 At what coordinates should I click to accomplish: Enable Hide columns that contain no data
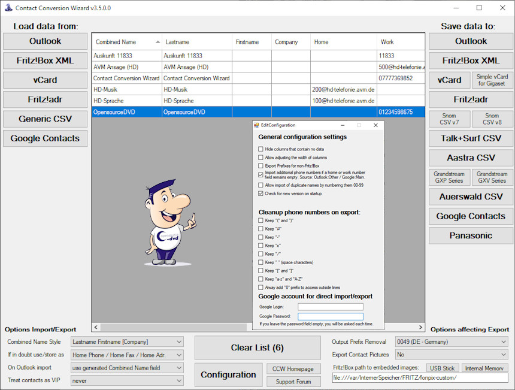click(260, 149)
